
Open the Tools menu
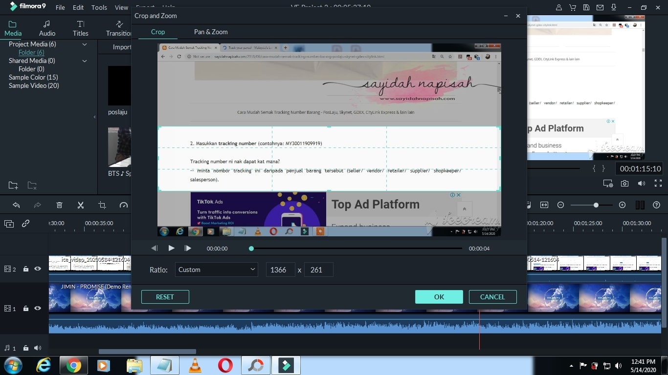(99, 7)
